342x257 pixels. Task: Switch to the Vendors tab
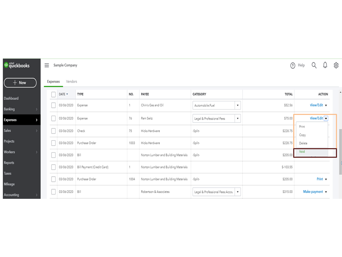pos(72,82)
